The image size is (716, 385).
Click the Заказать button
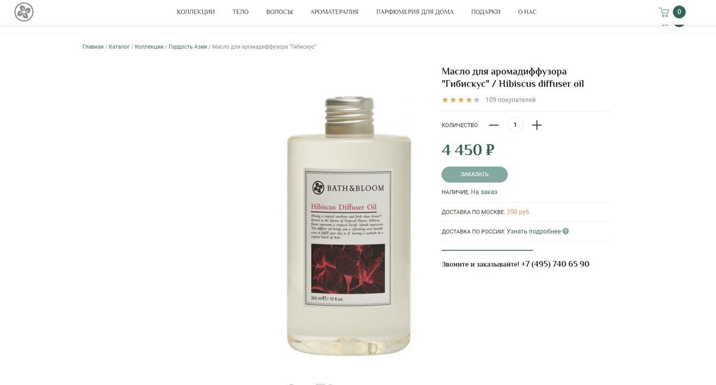[474, 175]
